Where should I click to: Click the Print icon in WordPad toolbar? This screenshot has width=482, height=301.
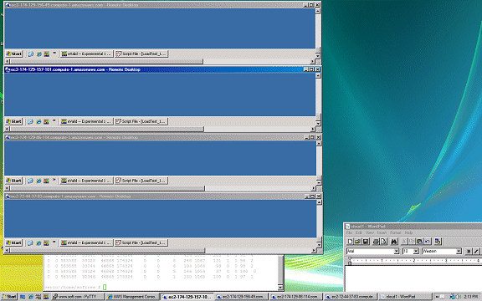pos(376,242)
